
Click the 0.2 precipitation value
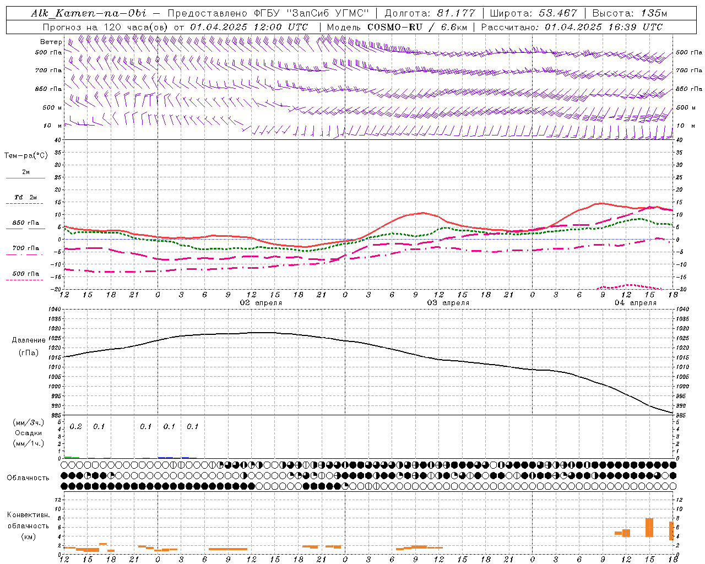[x=75, y=426]
